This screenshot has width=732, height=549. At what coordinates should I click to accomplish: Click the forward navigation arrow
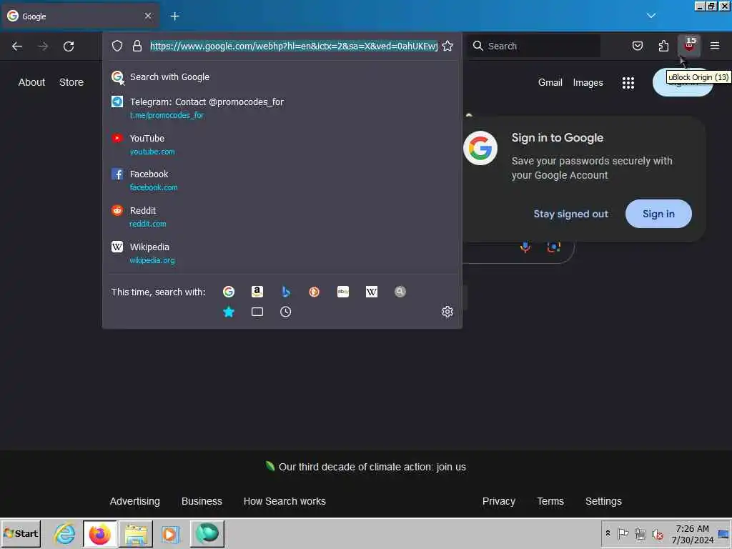point(43,46)
